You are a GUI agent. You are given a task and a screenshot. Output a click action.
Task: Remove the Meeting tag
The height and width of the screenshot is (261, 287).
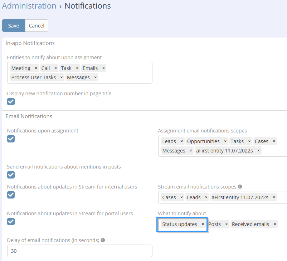(x=36, y=68)
